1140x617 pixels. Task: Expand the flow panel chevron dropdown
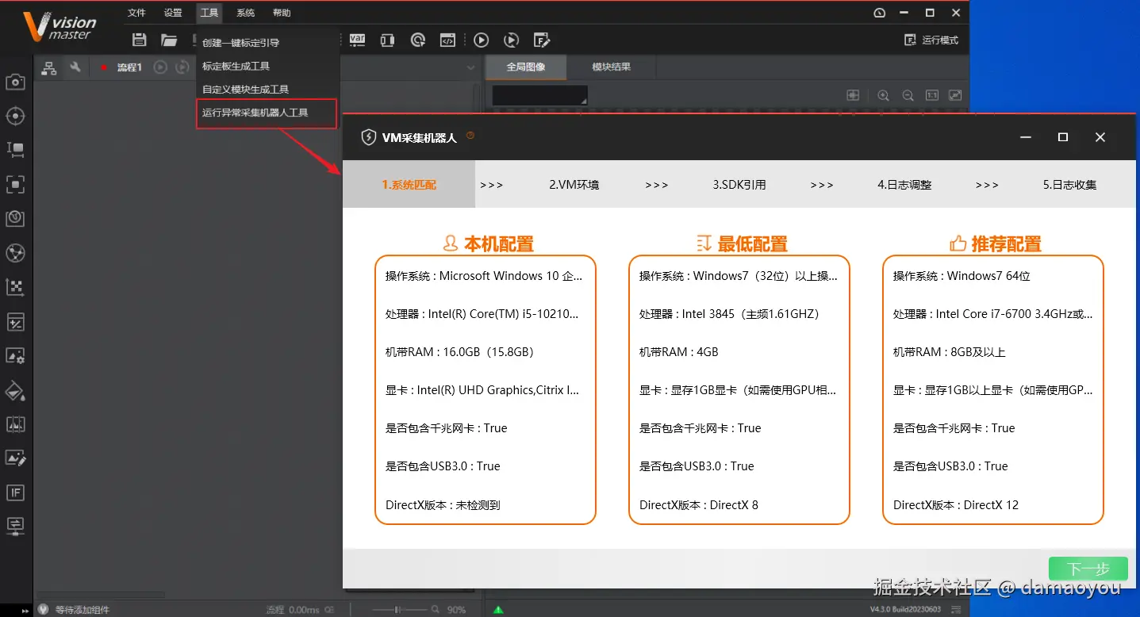click(x=470, y=68)
